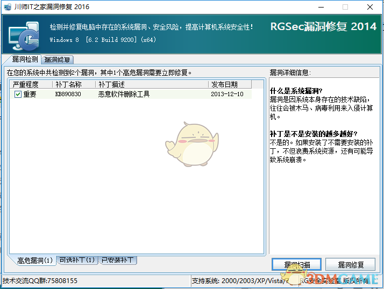Sort by the 发布日期 column header
Screen dimensions: 384x289
click(230, 84)
